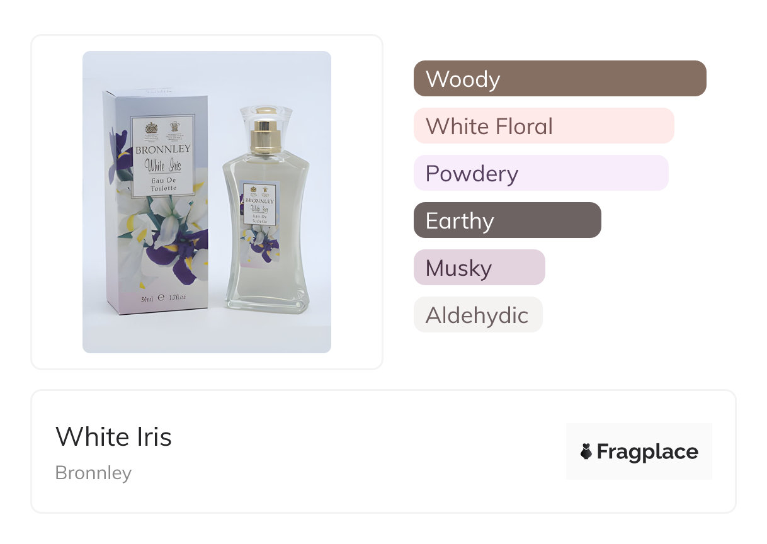Screen dimensions: 767x544
Task: Click the 50ml size text on box
Action: tap(149, 297)
